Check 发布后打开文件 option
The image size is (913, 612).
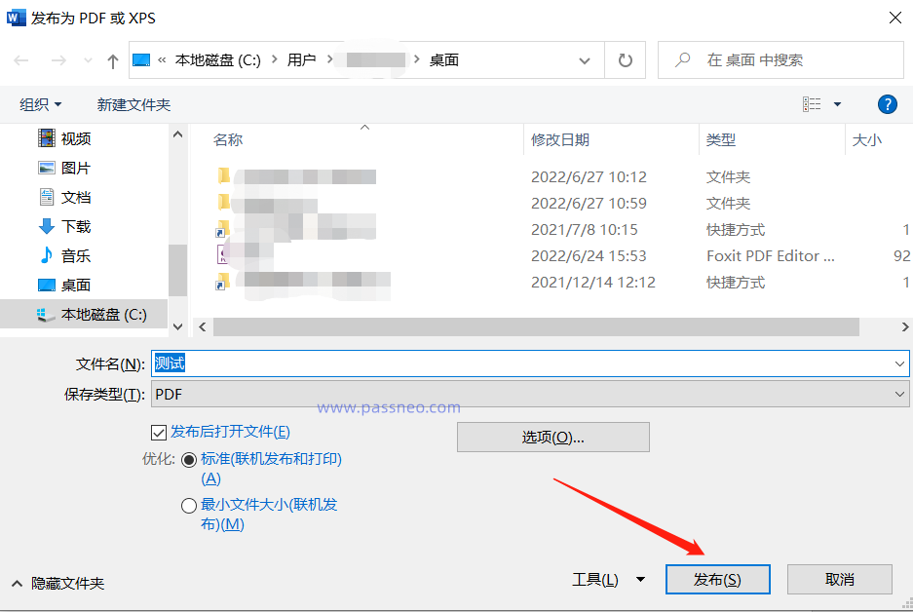(x=159, y=432)
